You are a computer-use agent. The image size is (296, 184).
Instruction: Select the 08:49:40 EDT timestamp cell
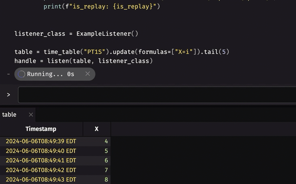(41, 151)
